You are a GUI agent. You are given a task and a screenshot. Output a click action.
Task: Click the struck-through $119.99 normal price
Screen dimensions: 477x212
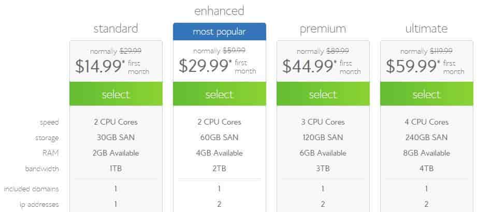coord(441,51)
